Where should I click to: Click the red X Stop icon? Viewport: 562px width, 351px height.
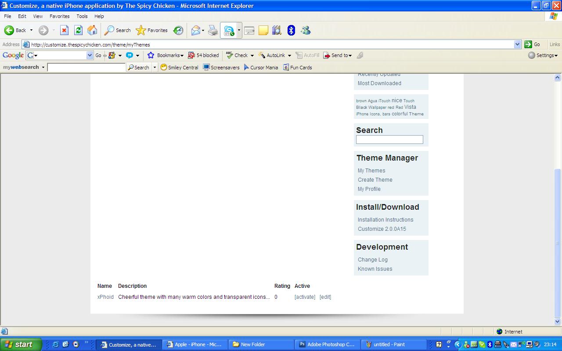pos(64,30)
